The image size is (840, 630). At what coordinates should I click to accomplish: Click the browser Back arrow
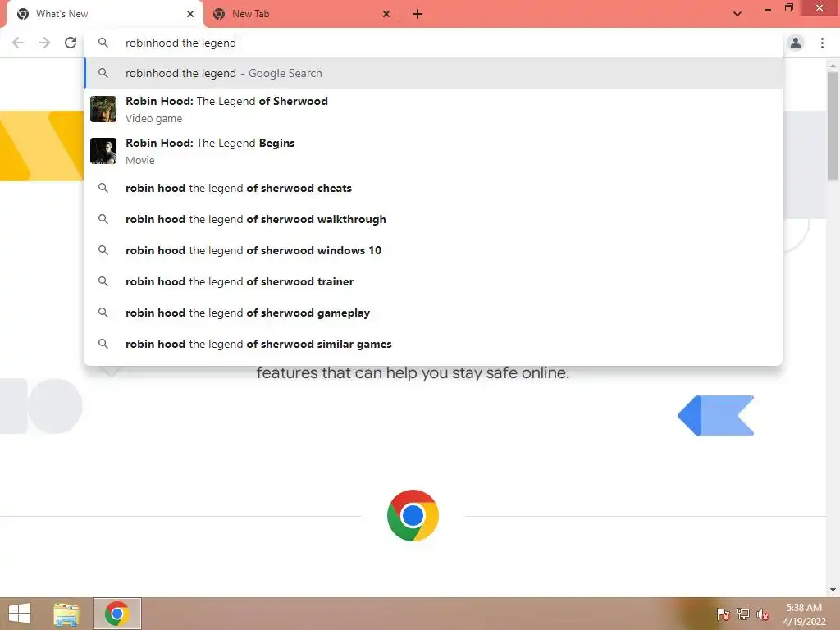[18, 43]
